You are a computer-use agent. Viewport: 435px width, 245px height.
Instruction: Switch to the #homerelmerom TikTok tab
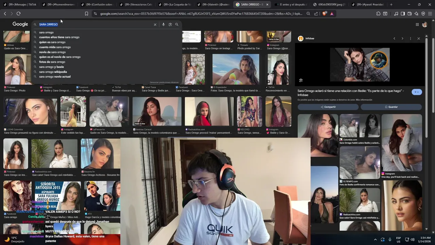click(58, 4)
